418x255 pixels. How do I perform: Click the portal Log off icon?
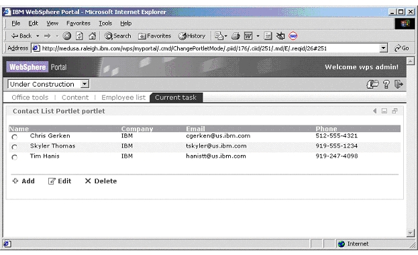click(x=399, y=84)
